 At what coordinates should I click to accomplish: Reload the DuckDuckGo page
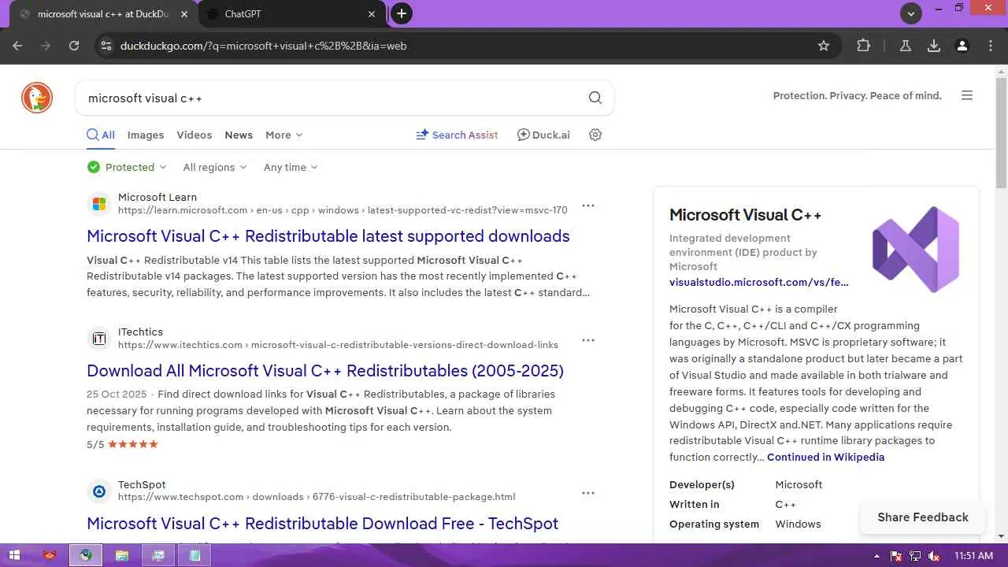click(x=74, y=46)
